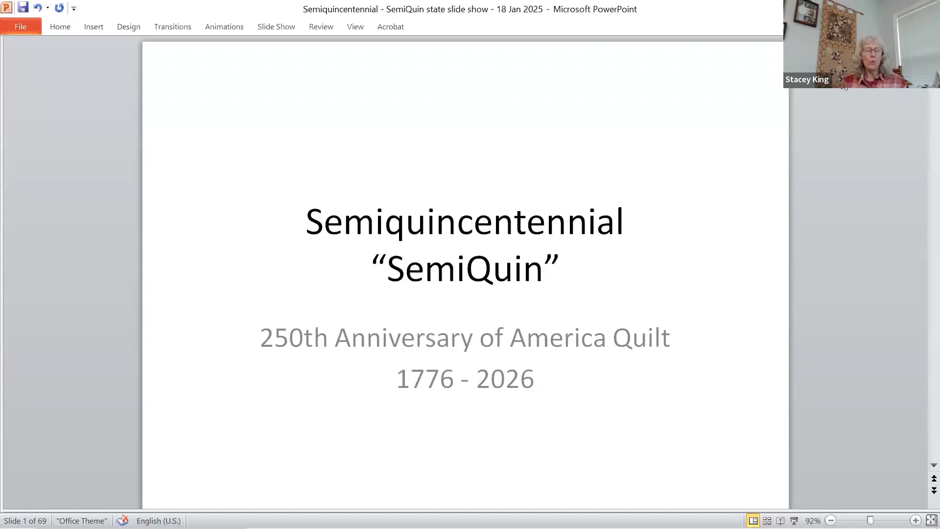Click the Redo icon
The height and width of the screenshot is (529, 940).
[x=59, y=8]
